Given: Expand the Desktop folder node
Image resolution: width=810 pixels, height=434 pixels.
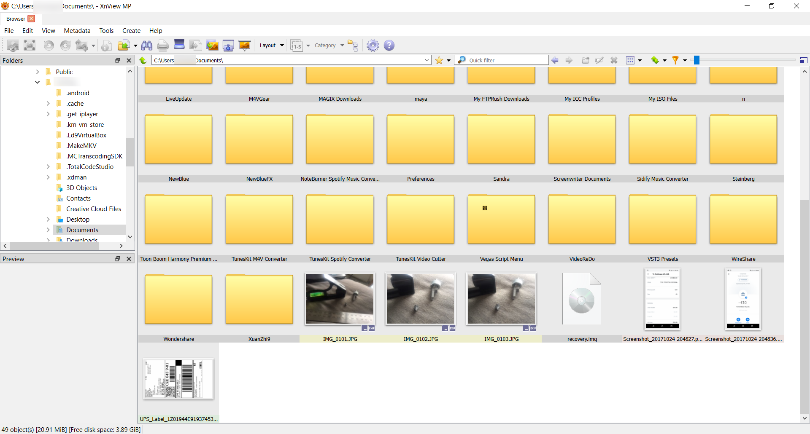Looking at the screenshot, I should point(48,219).
